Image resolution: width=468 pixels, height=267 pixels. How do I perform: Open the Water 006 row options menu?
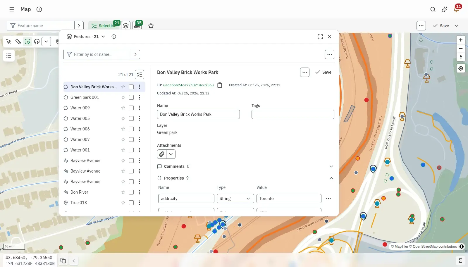(140, 129)
